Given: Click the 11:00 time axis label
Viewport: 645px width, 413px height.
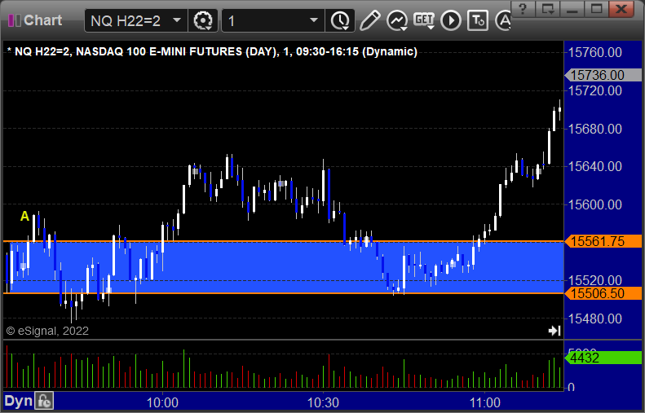Looking at the screenshot, I should (484, 402).
